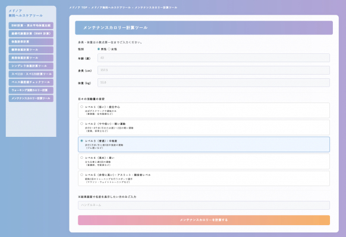Choose activity レベル1 (低い) radio option
Viewport: 346px width, 237px height.
(81, 107)
